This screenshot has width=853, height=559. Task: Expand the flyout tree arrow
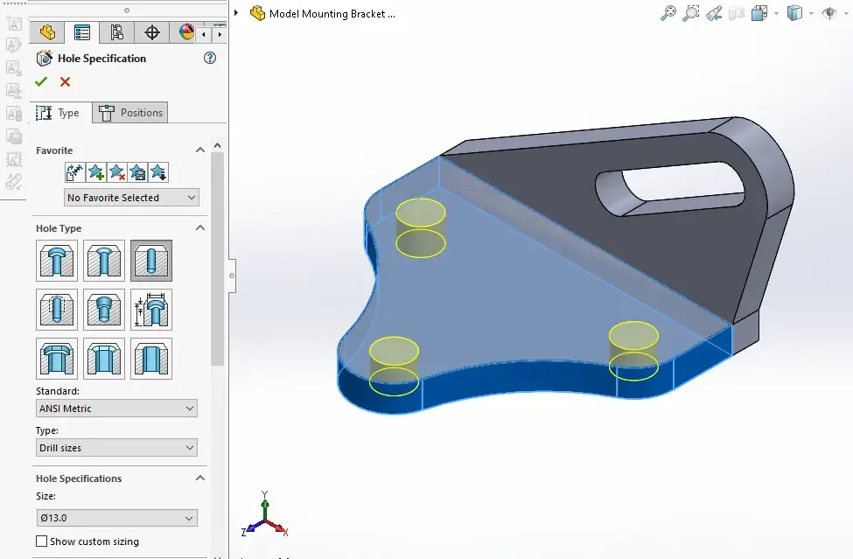pyautogui.click(x=236, y=12)
